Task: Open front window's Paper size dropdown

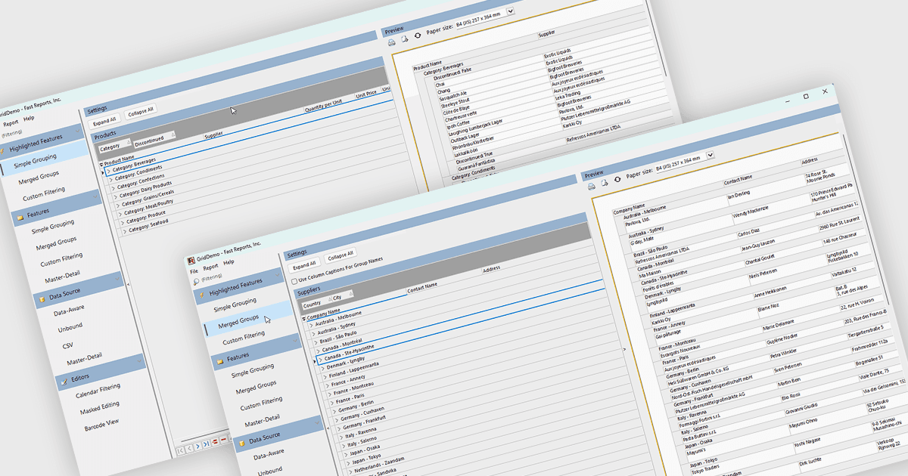Action: click(x=710, y=154)
